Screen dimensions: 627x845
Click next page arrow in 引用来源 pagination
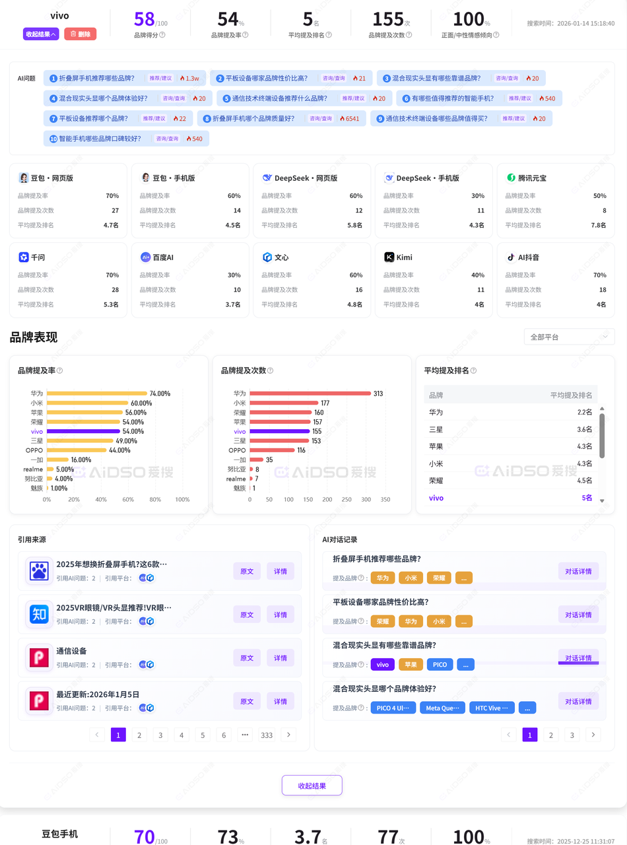288,735
